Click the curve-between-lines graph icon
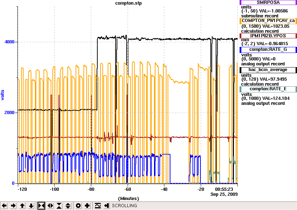This screenshot has width=297, height=210. 98,206
